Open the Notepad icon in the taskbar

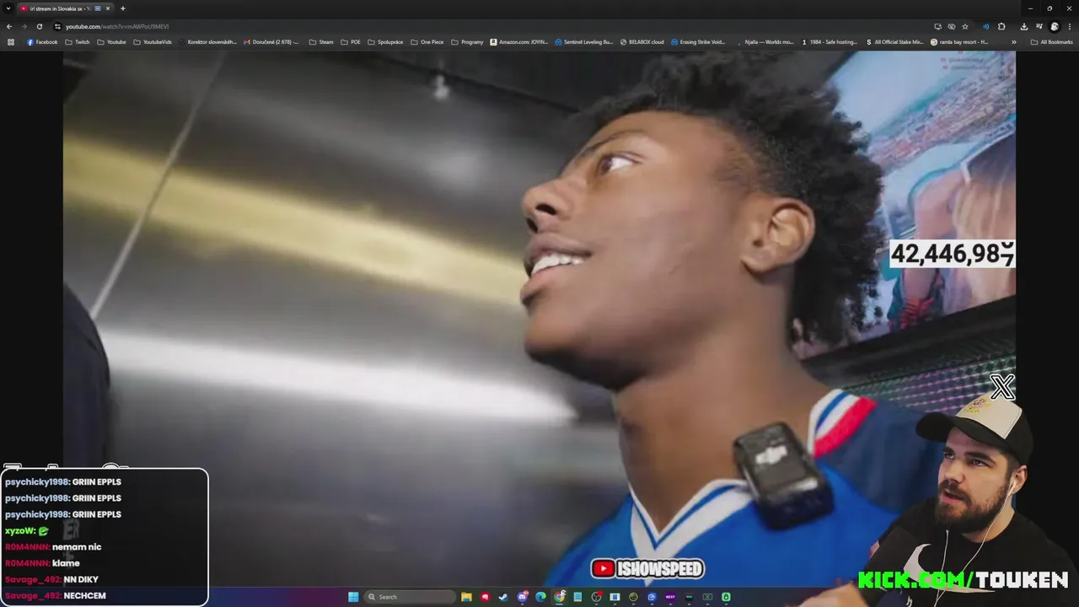(577, 597)
